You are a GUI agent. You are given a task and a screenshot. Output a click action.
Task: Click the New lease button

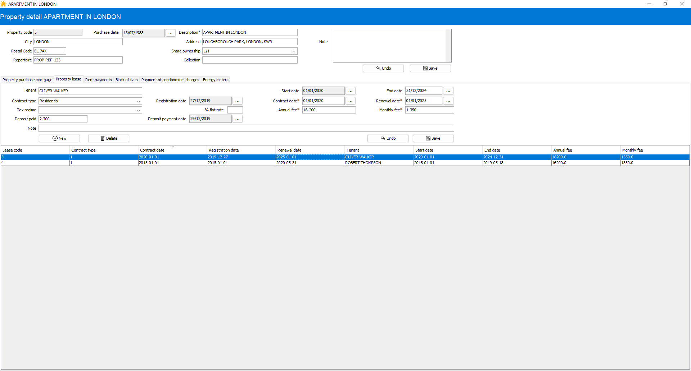click(59, 138)
